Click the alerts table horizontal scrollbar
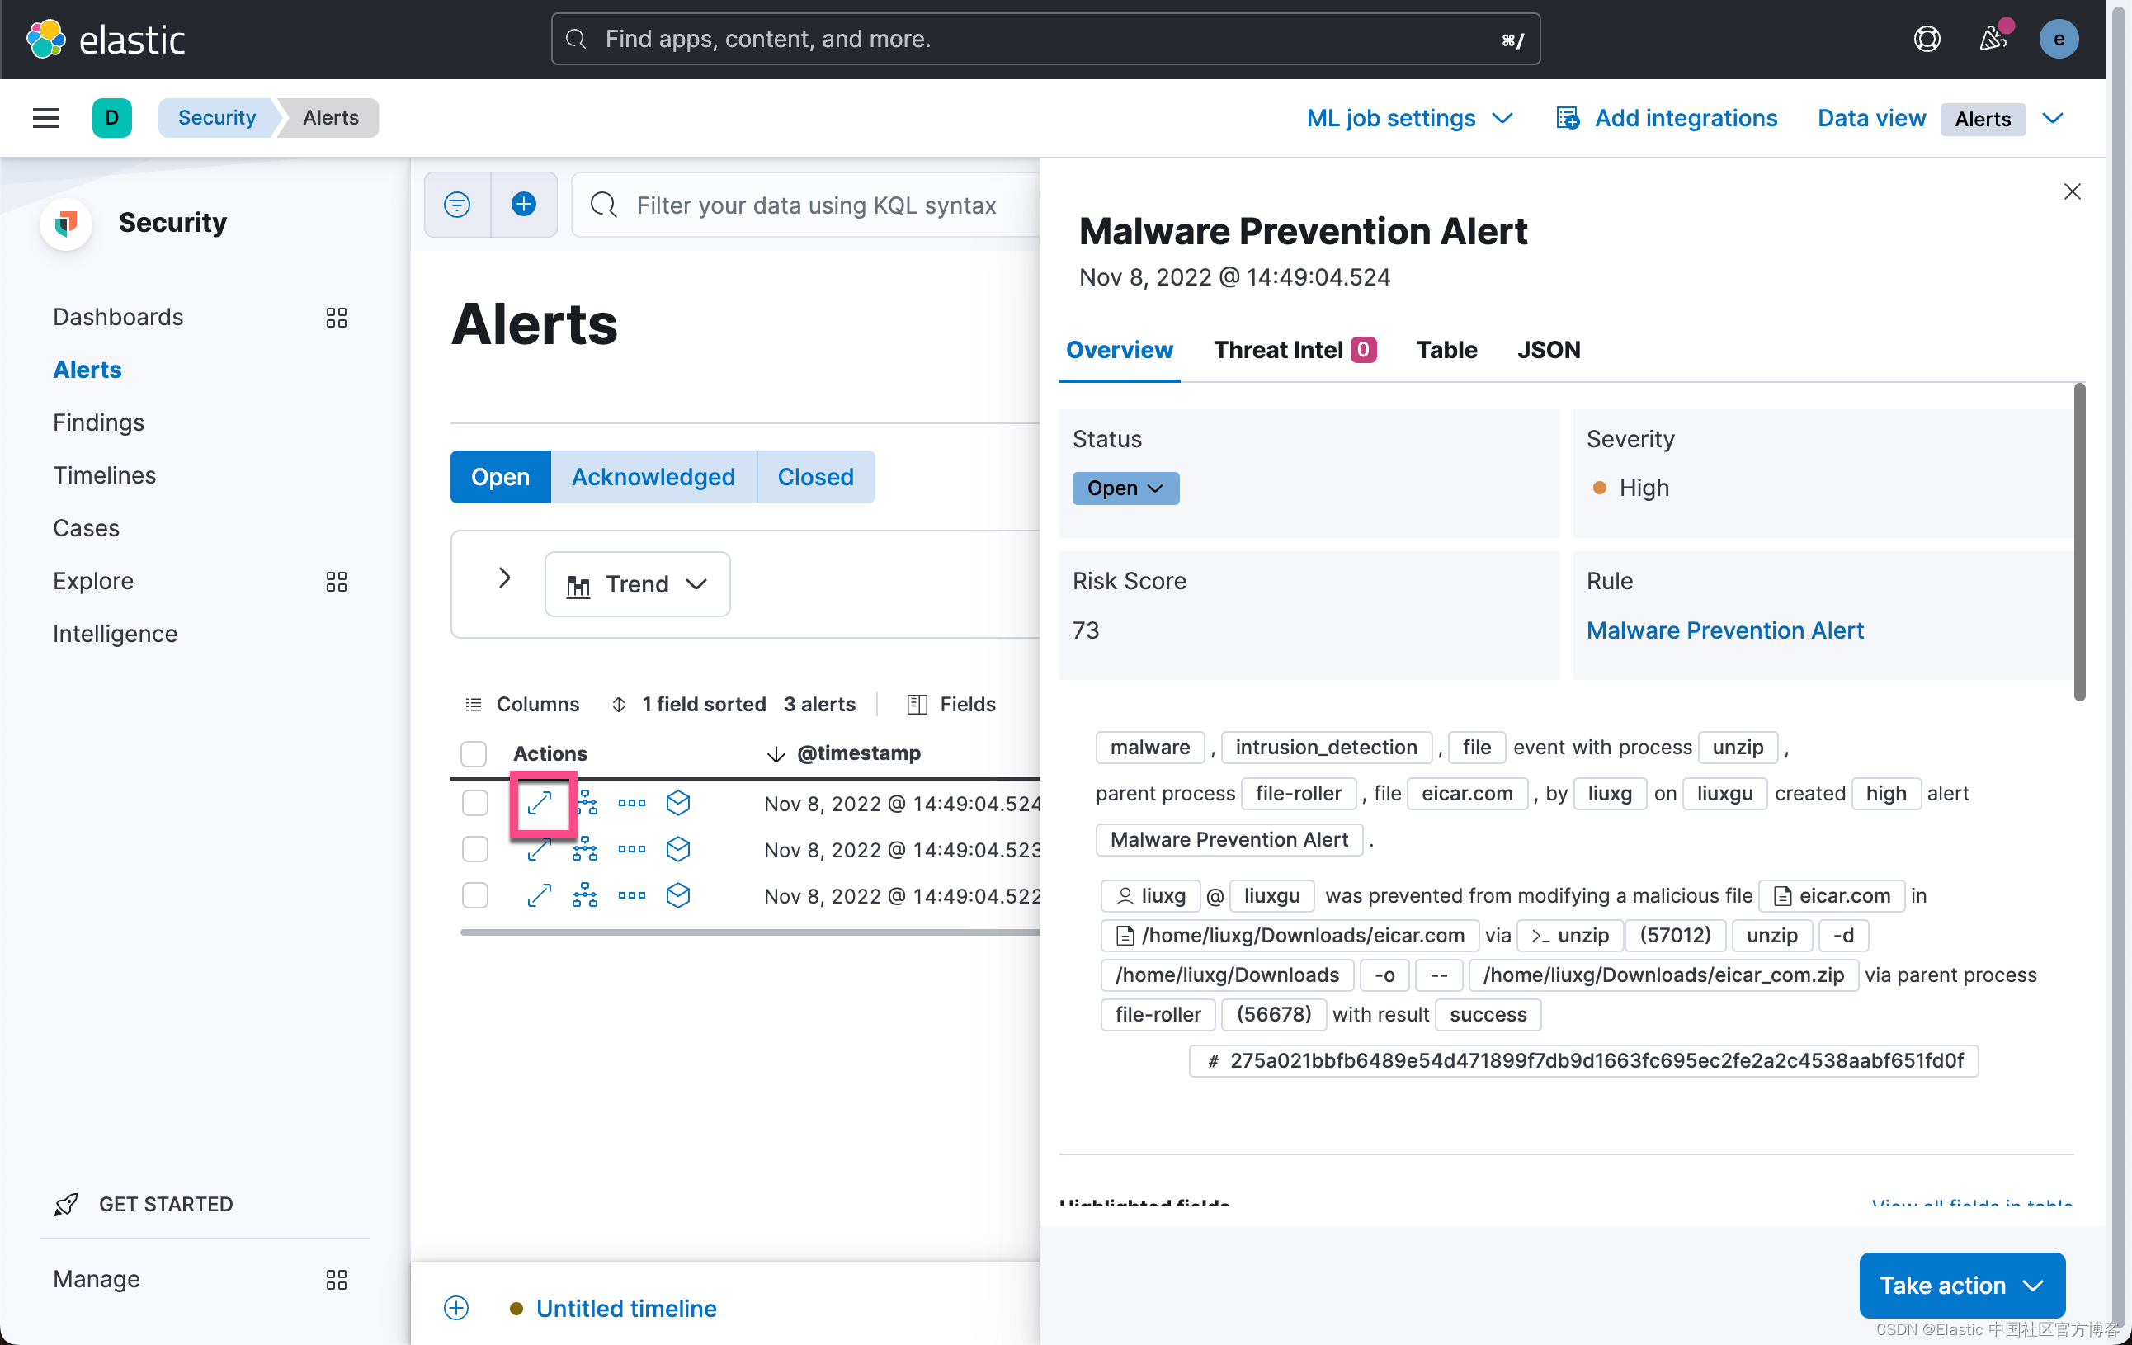 (749, 932)
